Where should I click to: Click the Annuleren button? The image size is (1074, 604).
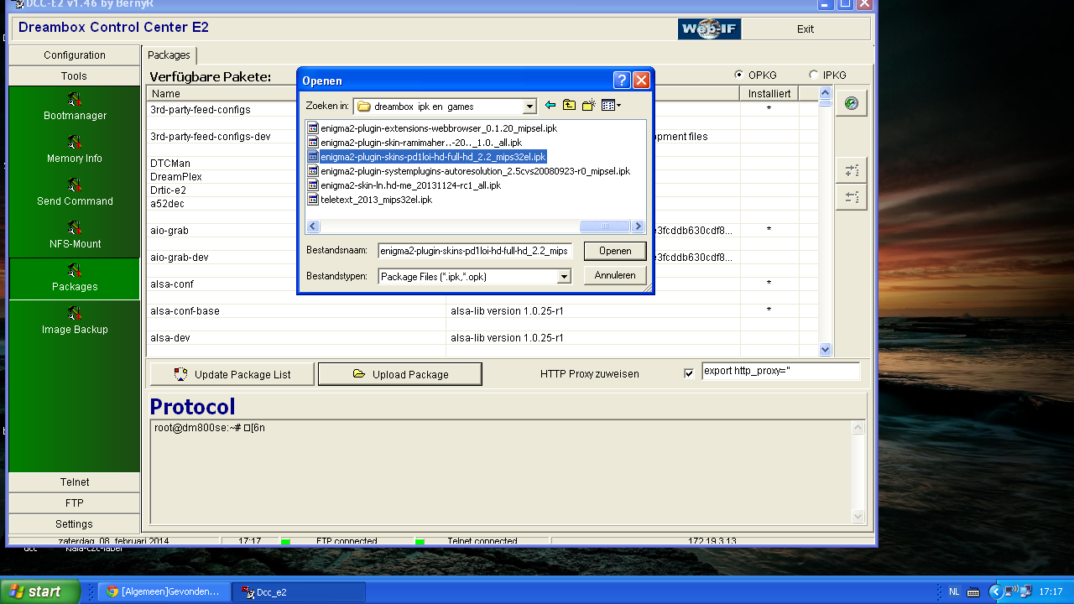tap(615, 275)
